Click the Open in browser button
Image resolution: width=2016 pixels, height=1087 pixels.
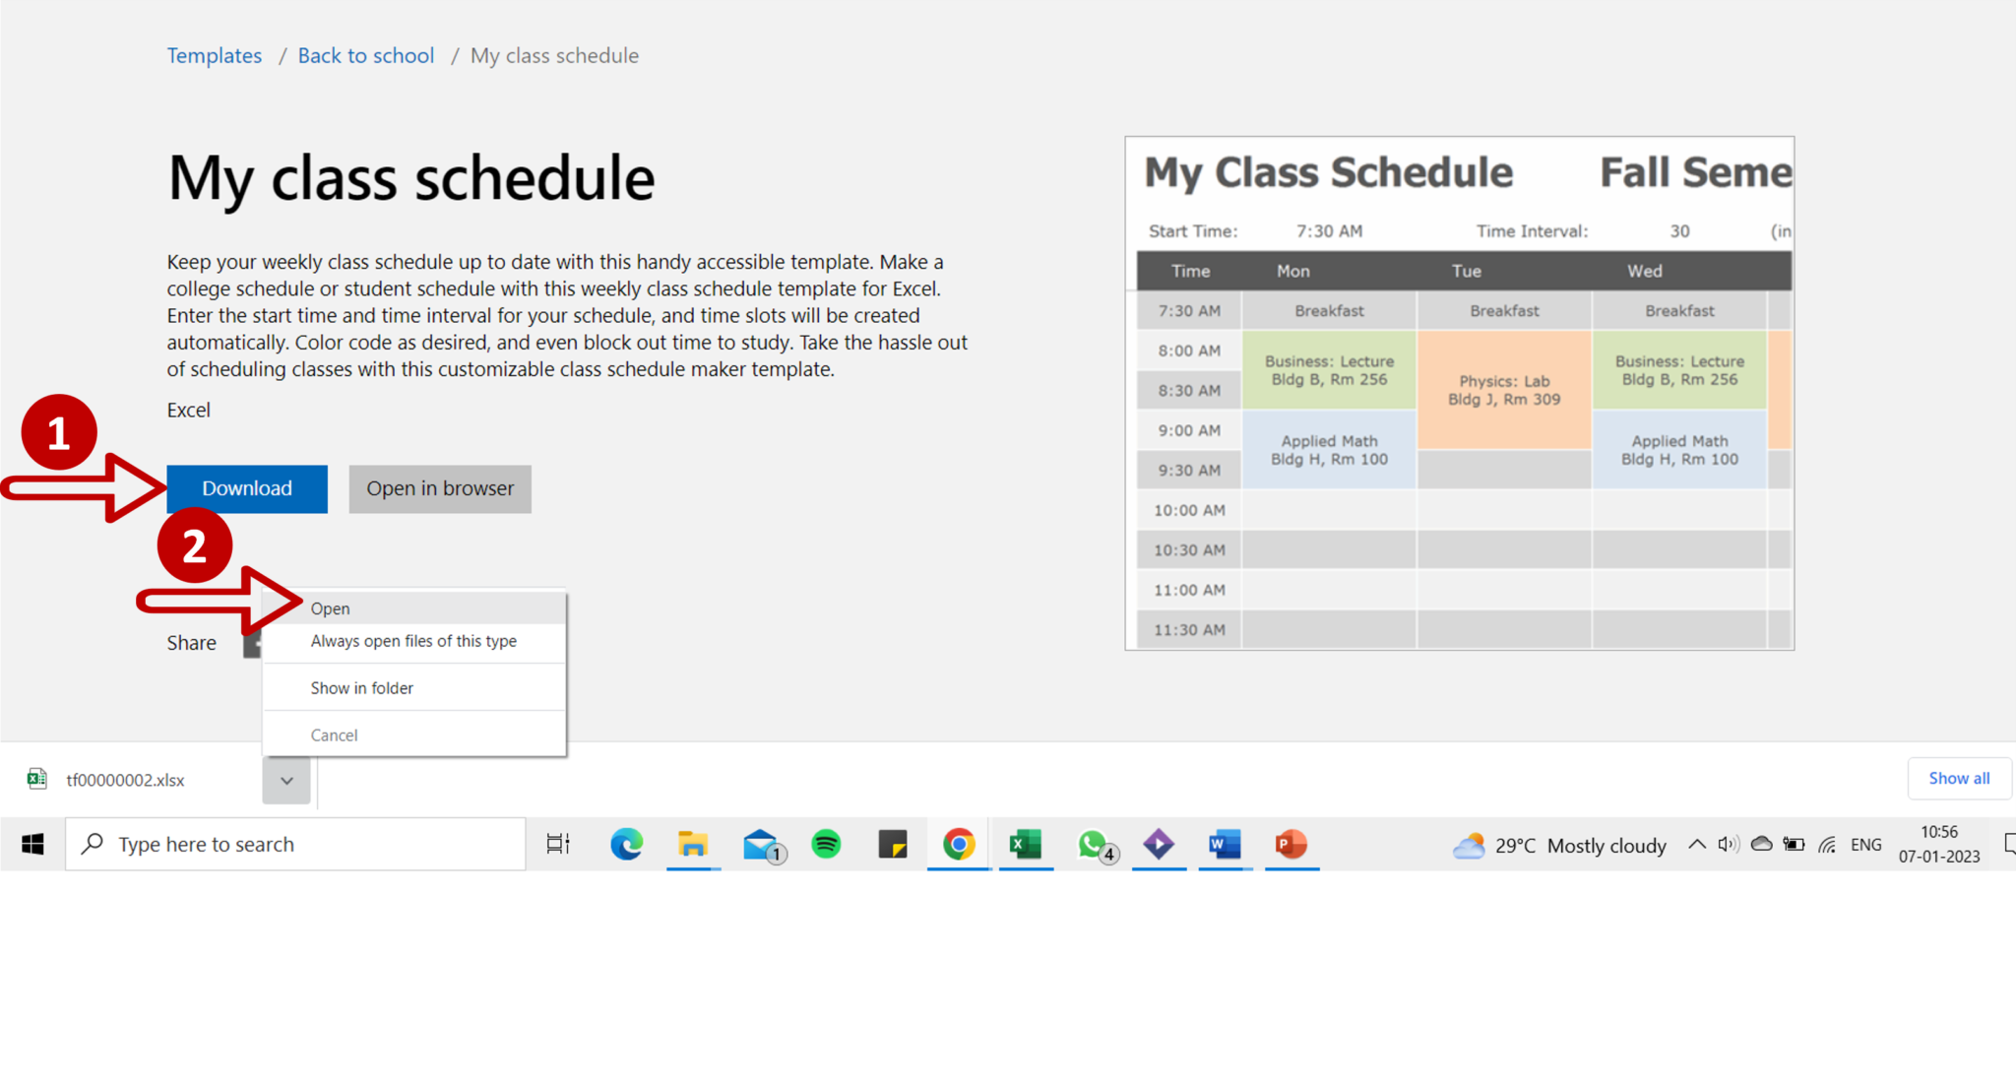[439, 487]
